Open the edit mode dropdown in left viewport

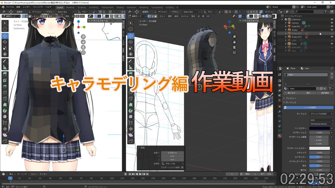click(x=11, y=16)
